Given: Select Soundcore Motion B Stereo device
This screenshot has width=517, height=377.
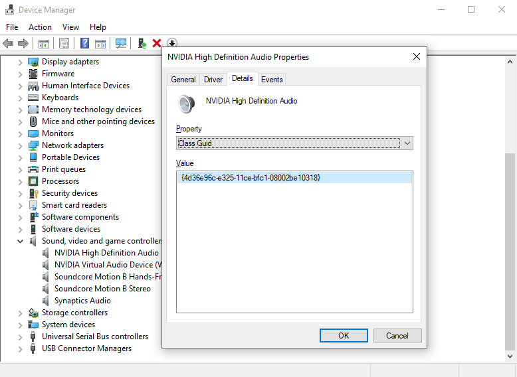Looking at the screenshot, I should 102,289.
